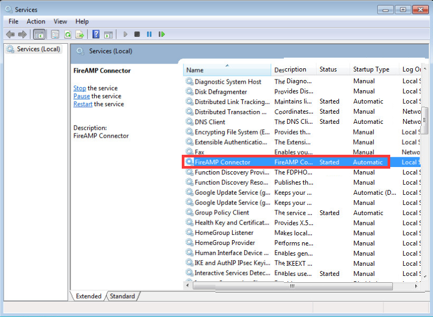Viewport: 433px width, 317px height.
Task: Toggle the Show/Hide Console Tree icon
Action: coord(39,35)
